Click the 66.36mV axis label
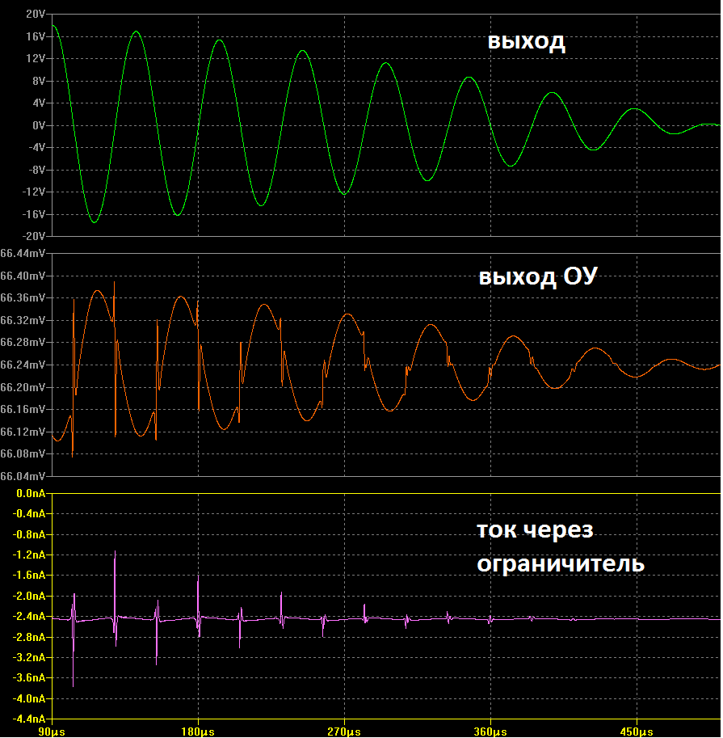723x738 pixels. 23,298
